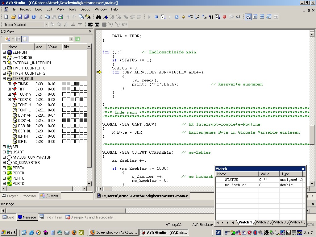
Task: Click the Save All toolbar icon
Action: pyautogui.click(x=27, y=17)
